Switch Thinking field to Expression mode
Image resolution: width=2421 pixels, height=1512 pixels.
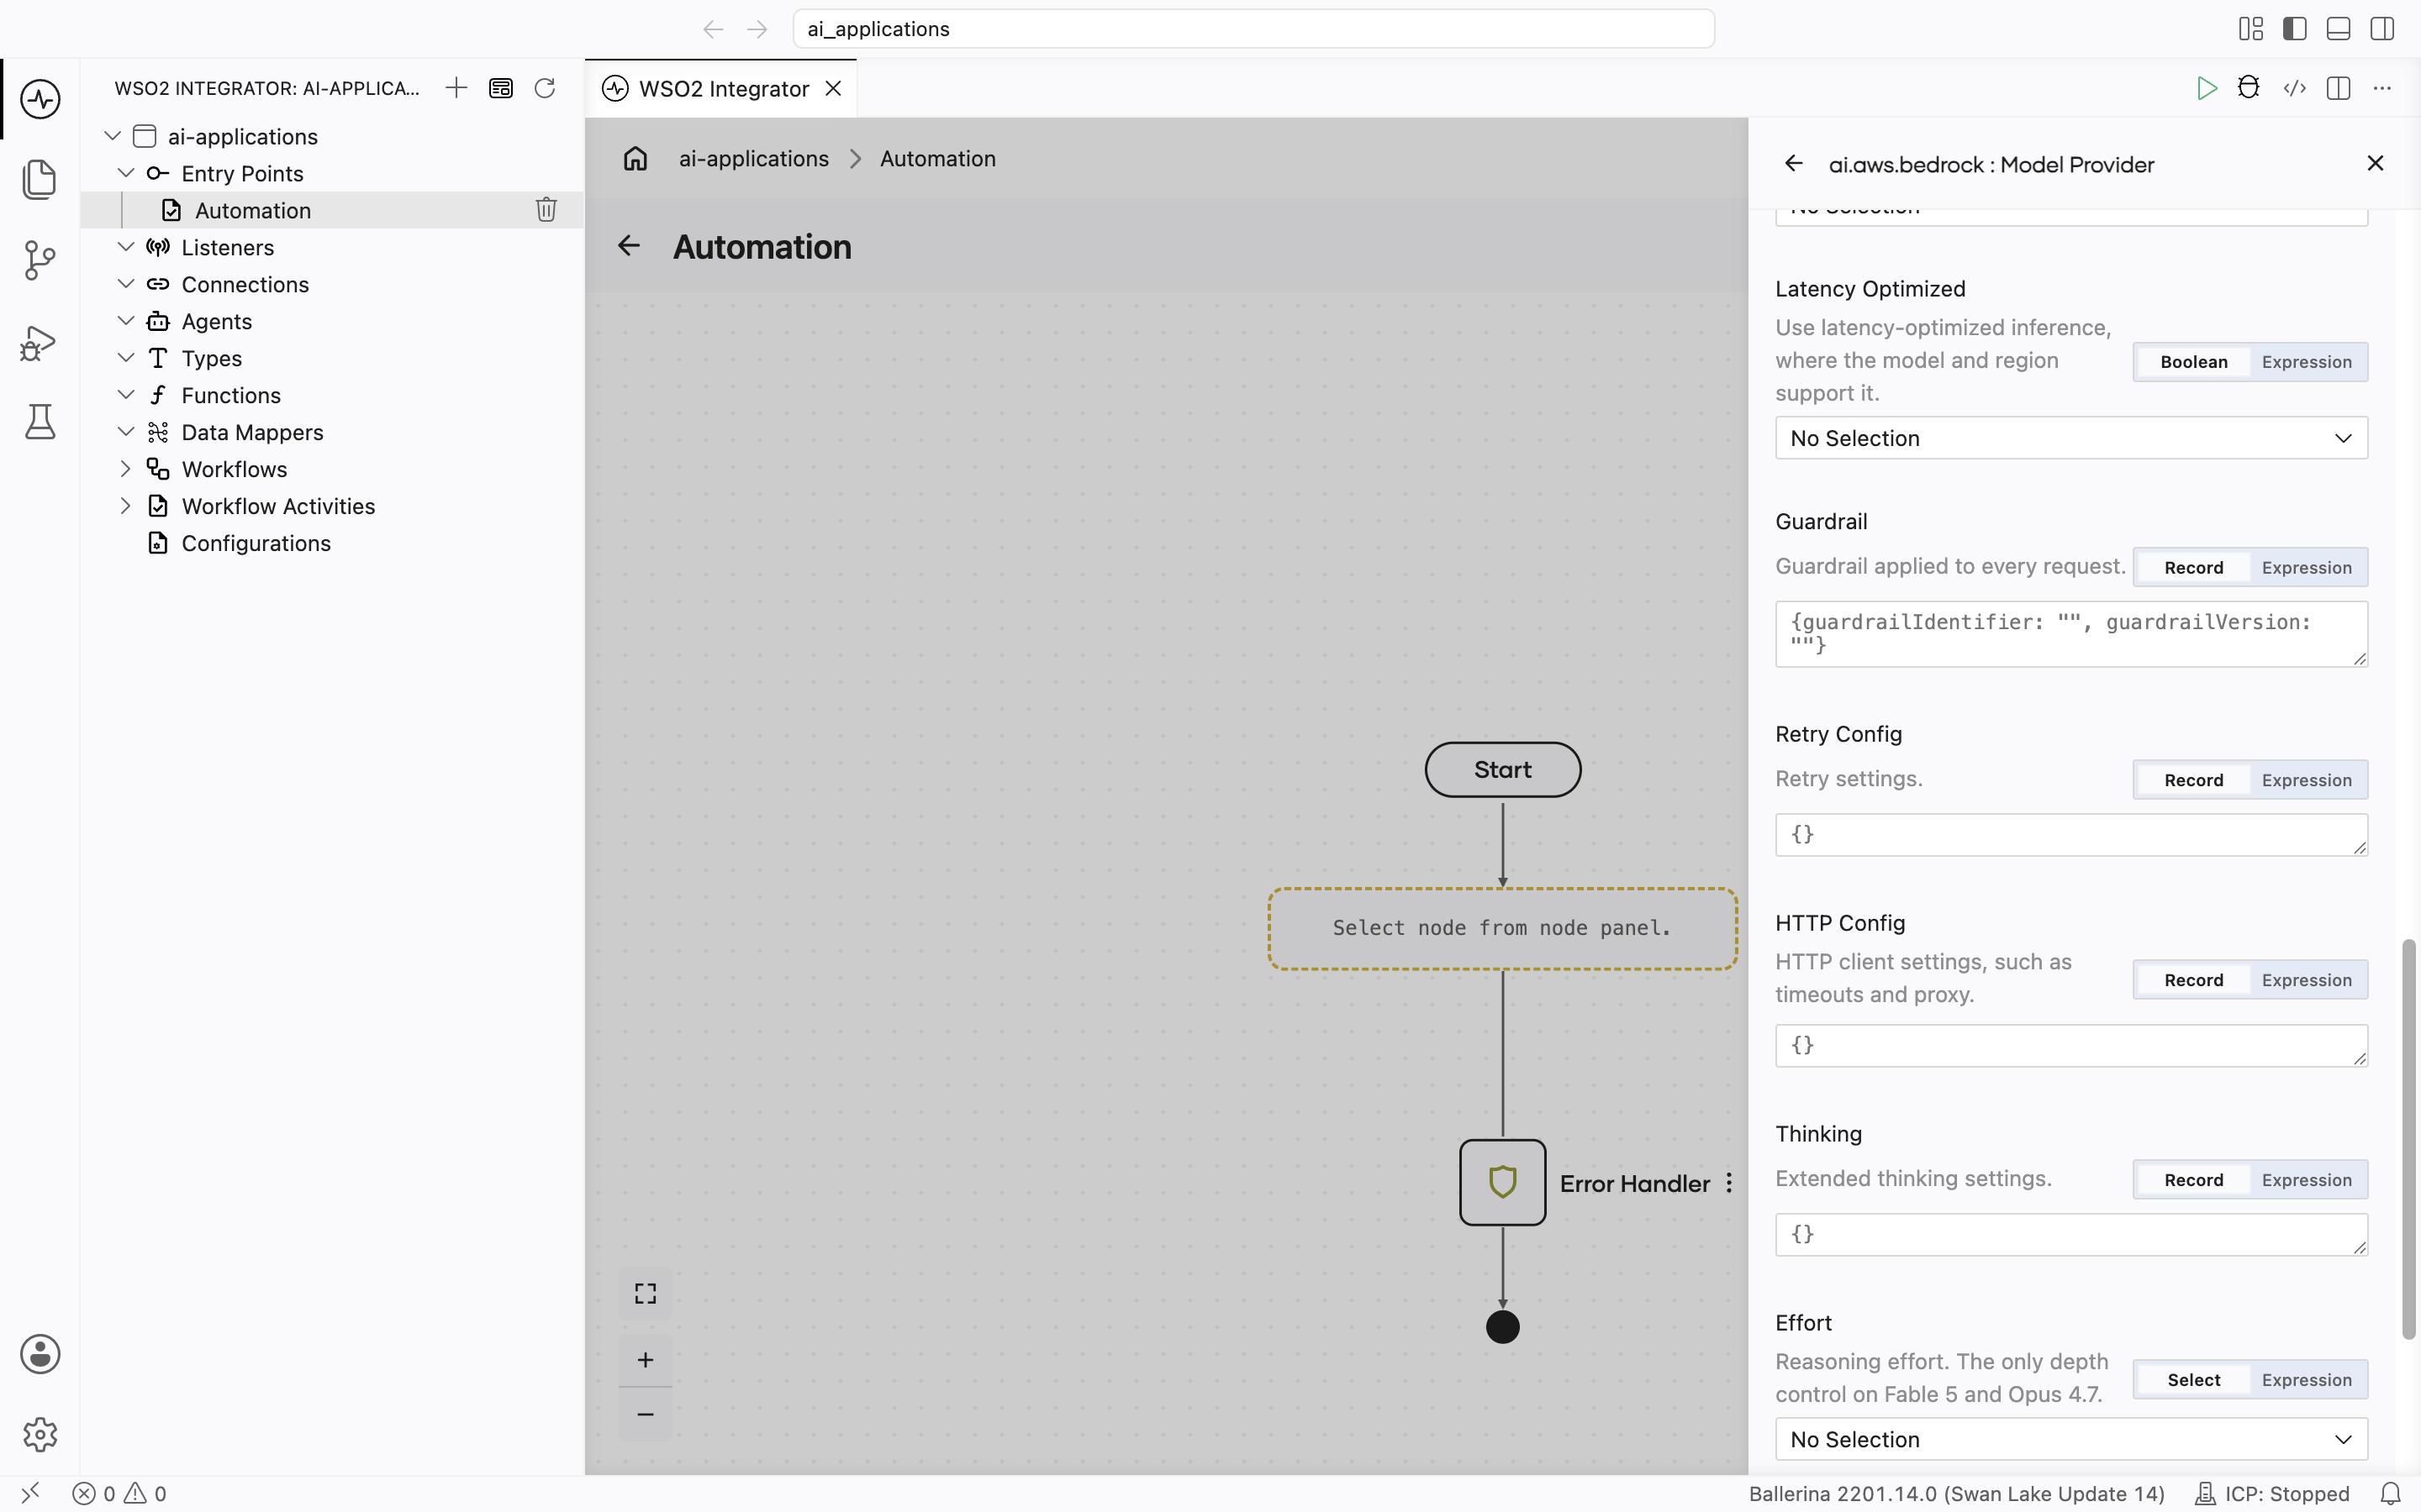coord(2307,1180)
